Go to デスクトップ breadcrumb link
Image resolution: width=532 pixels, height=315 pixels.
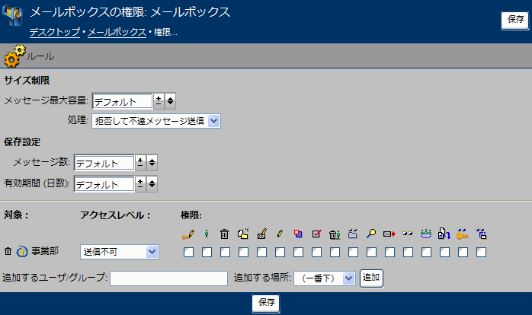55,32
